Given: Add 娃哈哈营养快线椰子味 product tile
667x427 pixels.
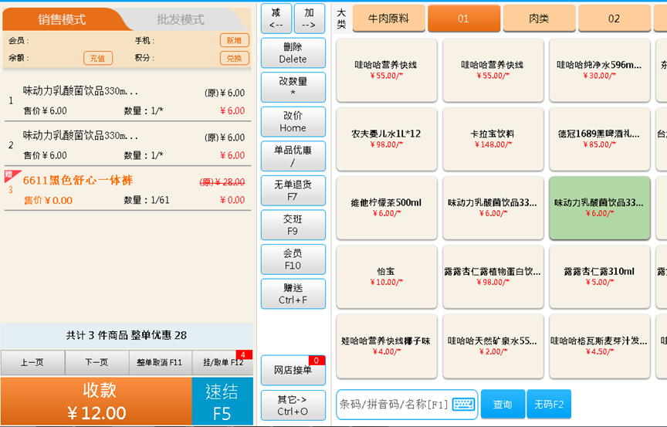Looking at the screenshot, I should pos(387,346).
